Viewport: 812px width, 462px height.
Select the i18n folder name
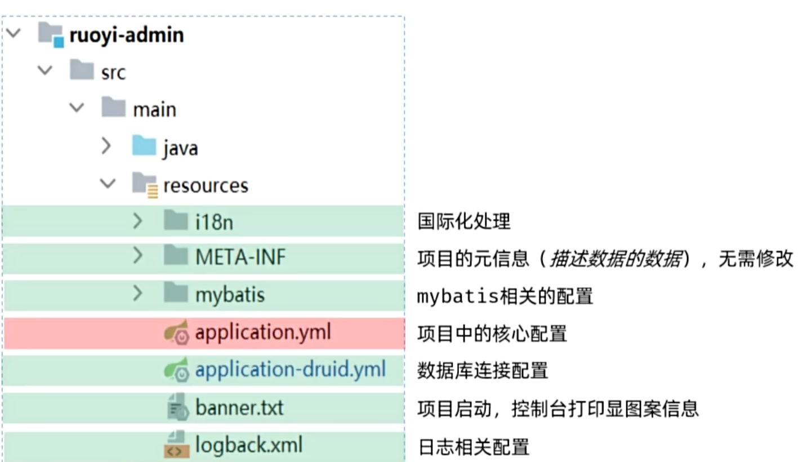tap(214, 223)
